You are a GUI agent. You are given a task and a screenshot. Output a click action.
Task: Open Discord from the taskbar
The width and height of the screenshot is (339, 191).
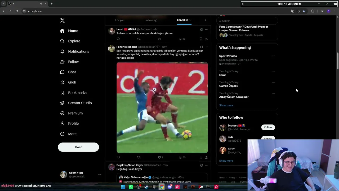pos(170,187)
